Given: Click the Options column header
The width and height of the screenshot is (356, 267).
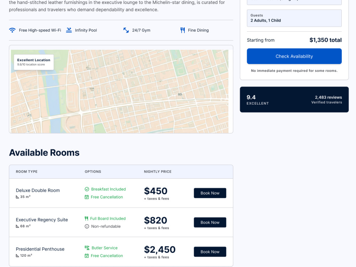Looking at the screenshot, I should pos(93,172).
